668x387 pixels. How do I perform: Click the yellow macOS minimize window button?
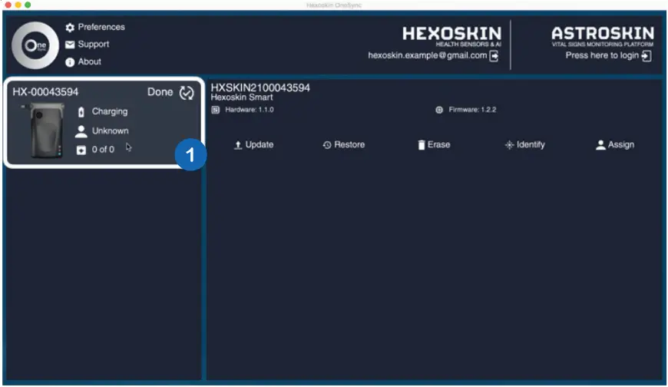[x=18, y=5]
